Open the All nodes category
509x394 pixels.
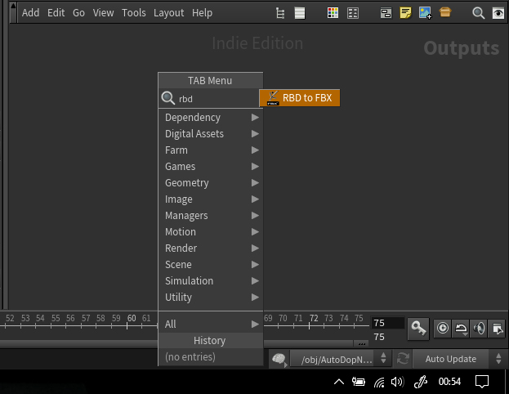[x=211, y=324]
